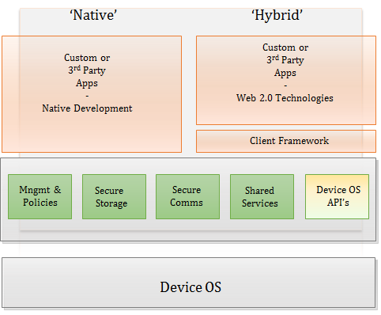Select the Web 2.0 Technologies box
This screenshot has width=381, height=315.
tap(286, 80)
